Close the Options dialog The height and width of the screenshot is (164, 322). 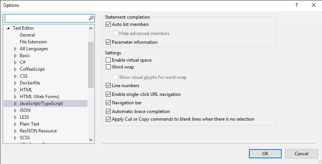(314, 5)
